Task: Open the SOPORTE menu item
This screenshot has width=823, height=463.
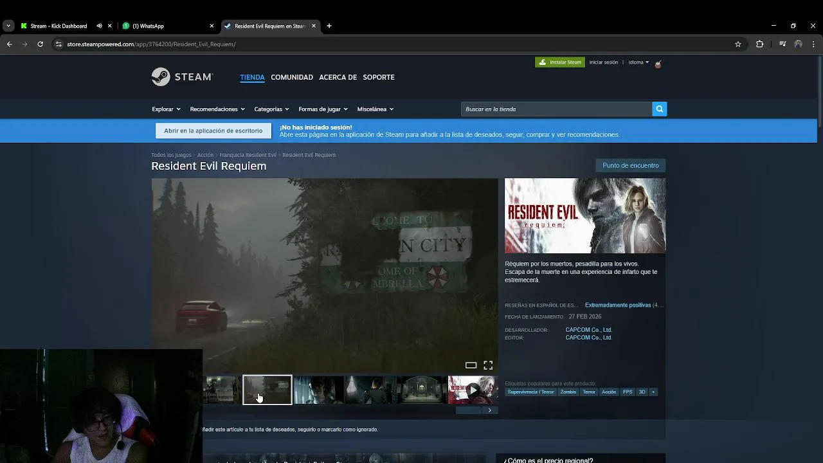Action: point(379,77)
